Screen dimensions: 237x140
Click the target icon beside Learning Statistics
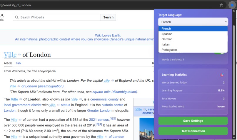222,75
